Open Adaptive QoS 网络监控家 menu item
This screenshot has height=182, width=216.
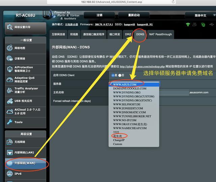[26, 80]
